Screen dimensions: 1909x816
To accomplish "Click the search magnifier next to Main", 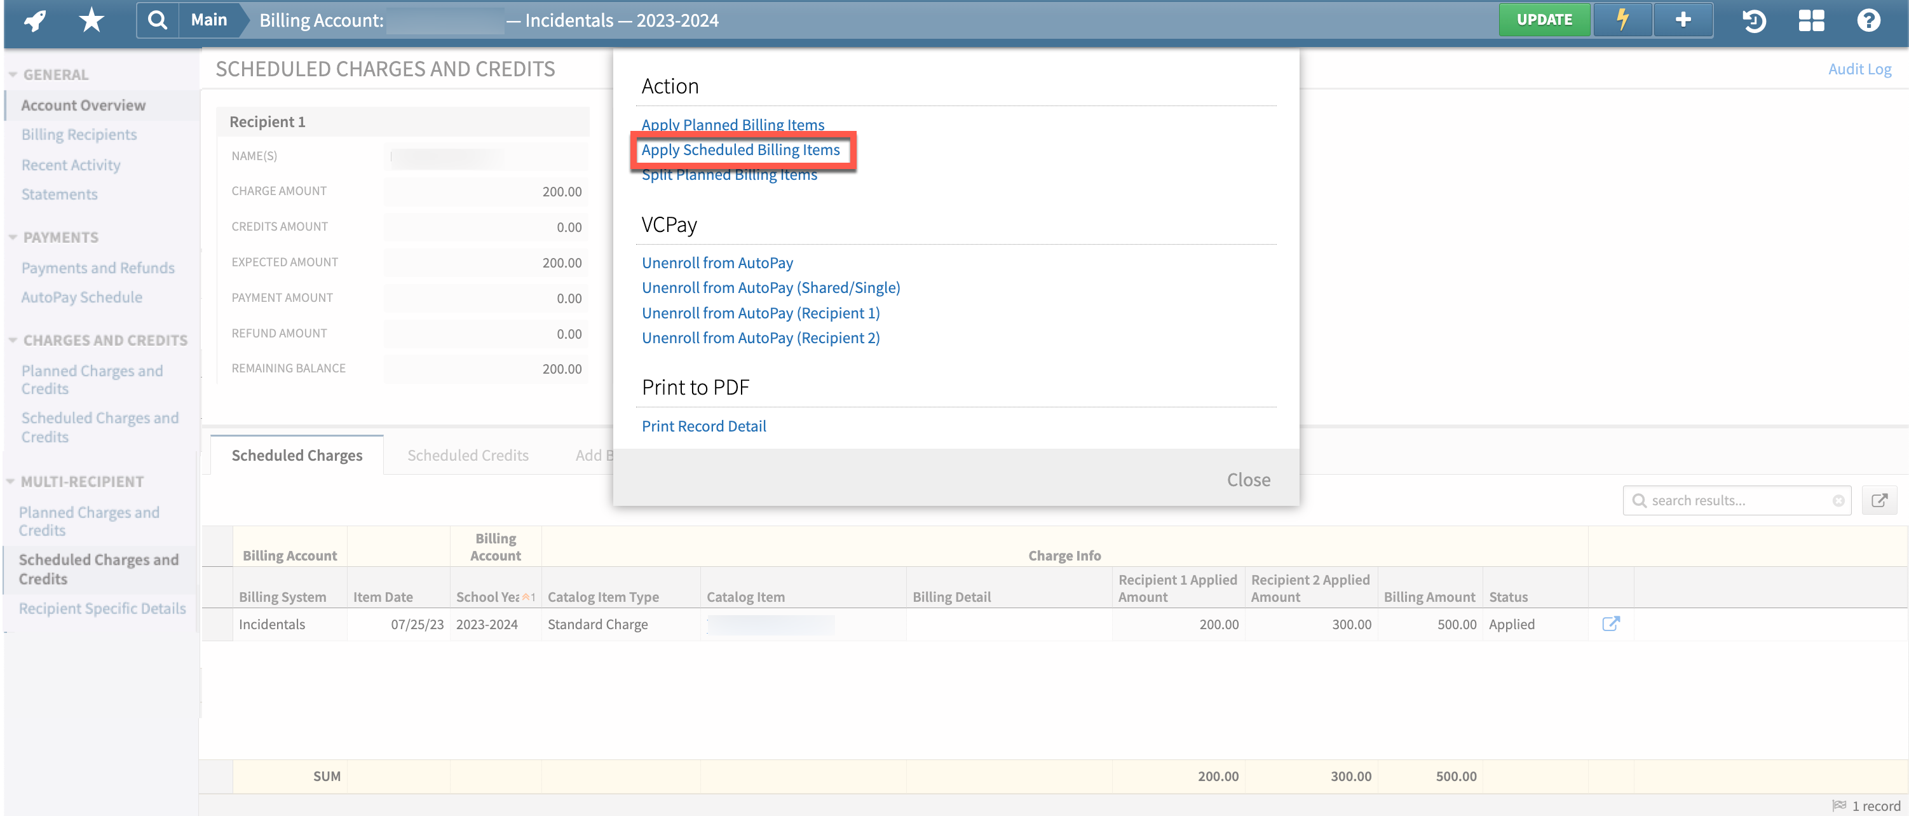I will (x=157, y=20).
